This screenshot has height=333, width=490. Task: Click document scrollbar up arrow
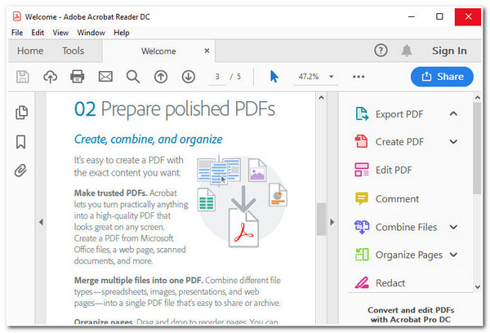(x=321, y=97)
